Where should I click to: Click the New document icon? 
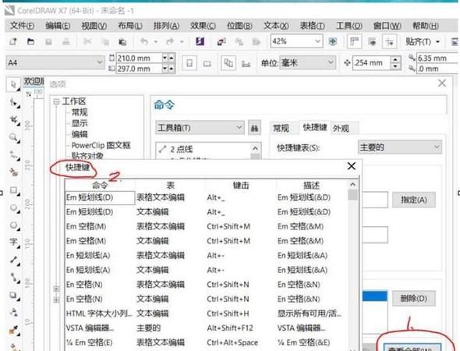click(x=13, y=41)
